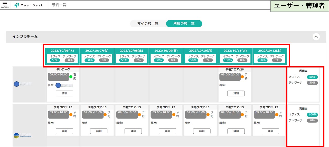Open 詳細 for デモフロア:13 on 10/08
This screenshot has height=147, width=329.
click(133, 131)
